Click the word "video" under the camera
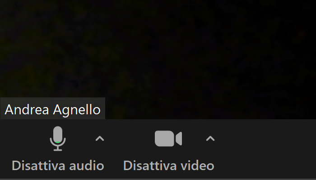This screenshot has height=180, width=316. click(197, 166)
